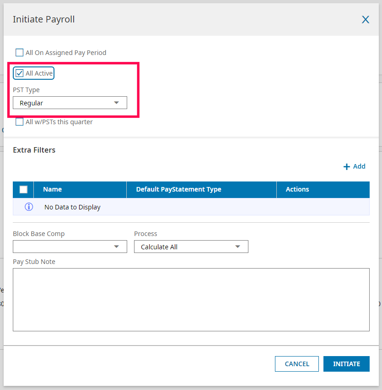The image size is (382, 390).
Task: Click the PST Type dropdown arrow
Action: [x=116, y=103]
